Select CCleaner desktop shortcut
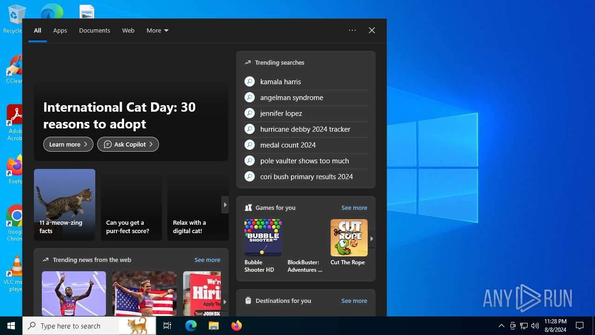Image resolution: width=595 pixels, height=335 pixels. (x=14, y=70)
